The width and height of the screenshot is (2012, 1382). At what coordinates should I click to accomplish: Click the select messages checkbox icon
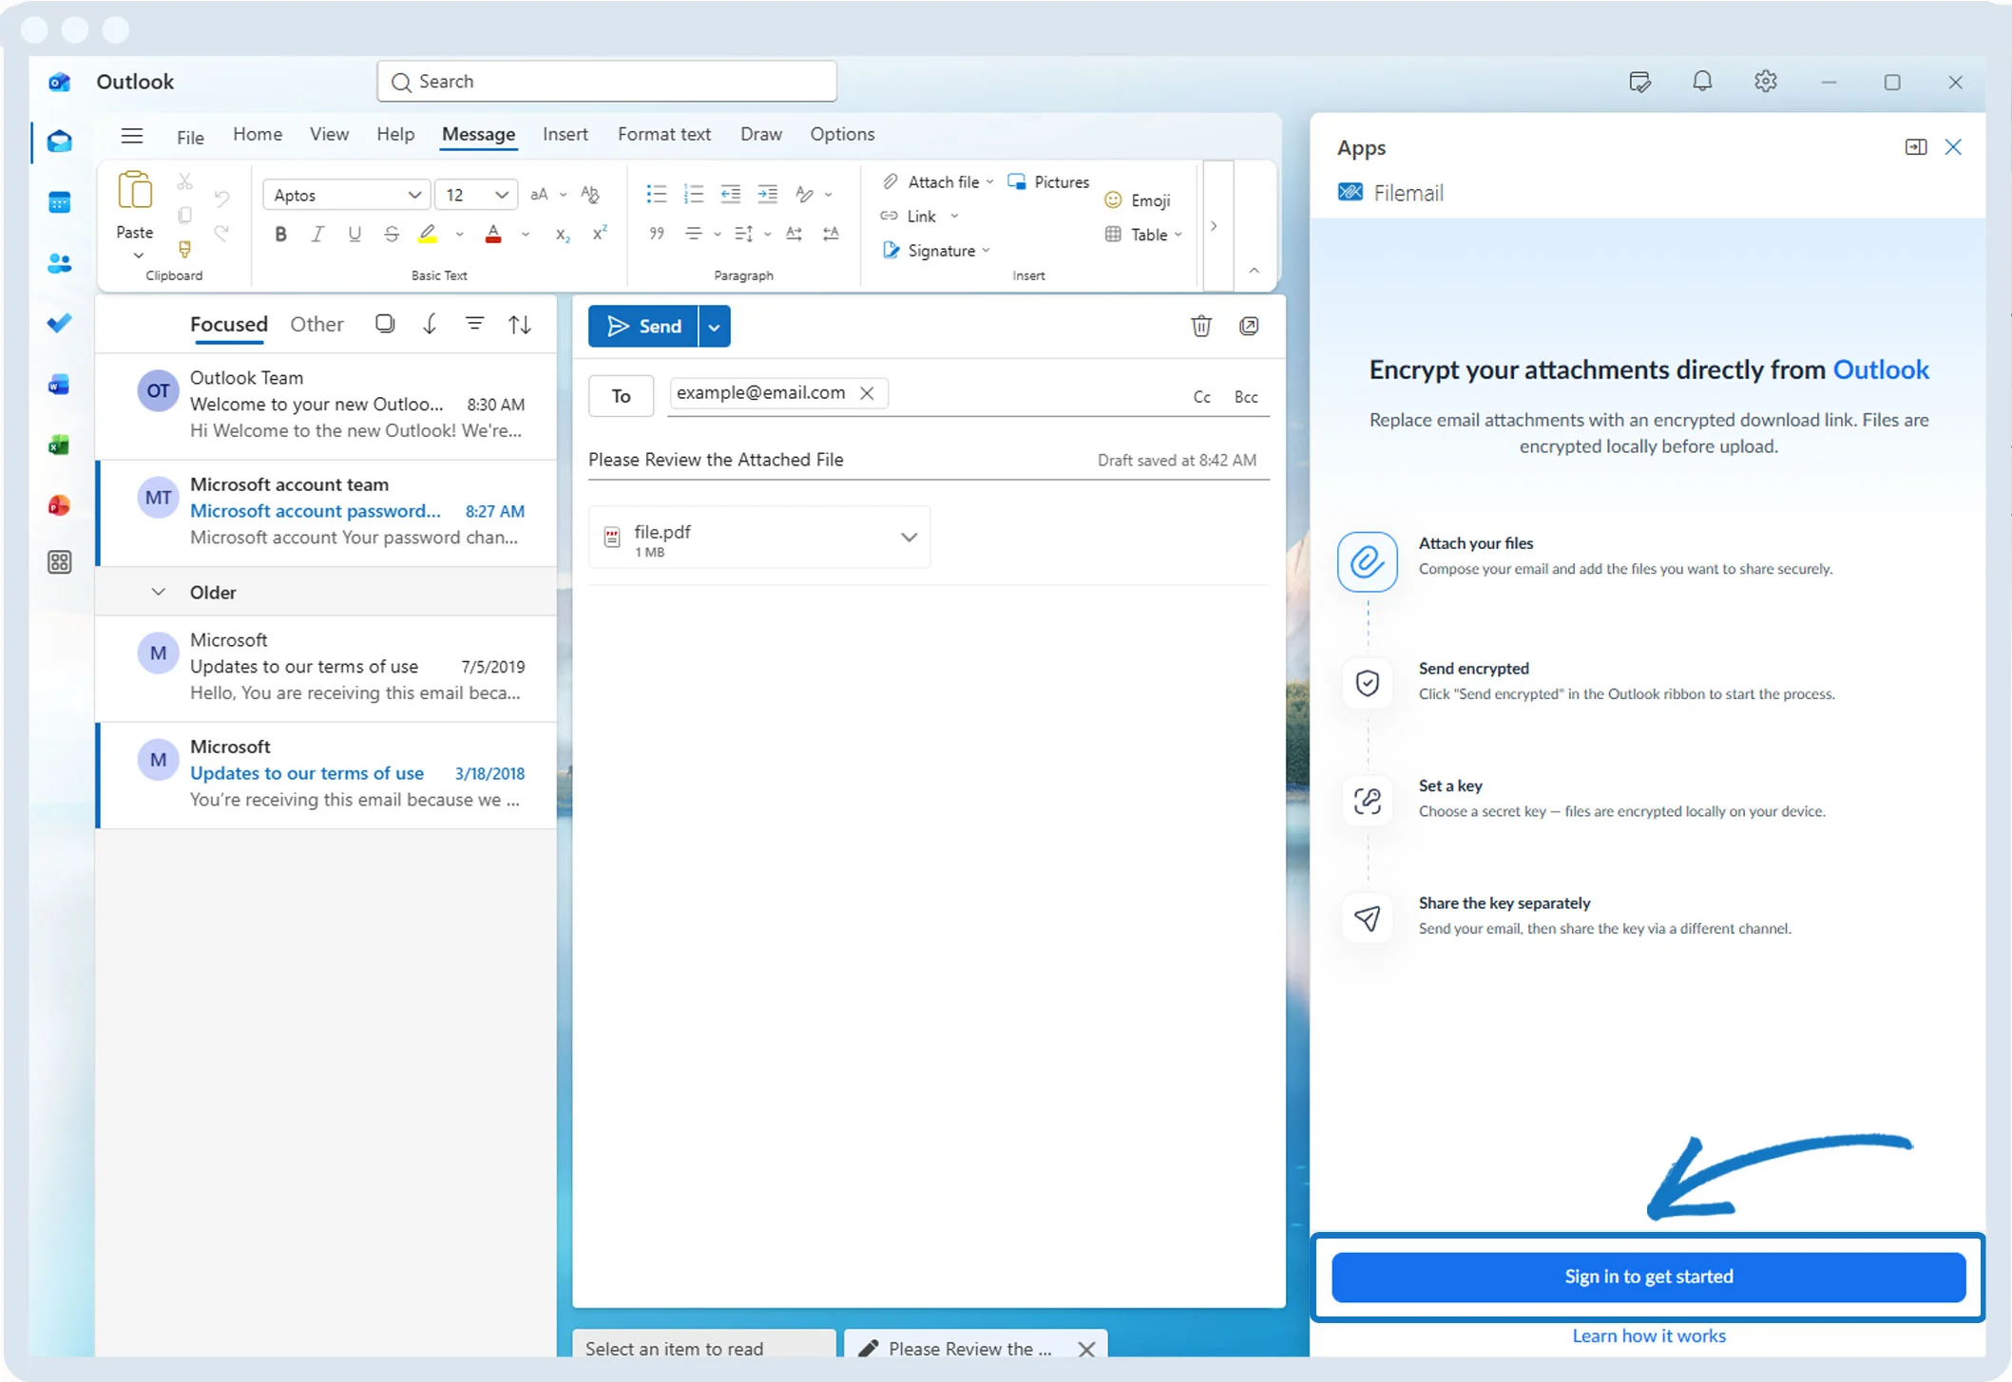385,324
